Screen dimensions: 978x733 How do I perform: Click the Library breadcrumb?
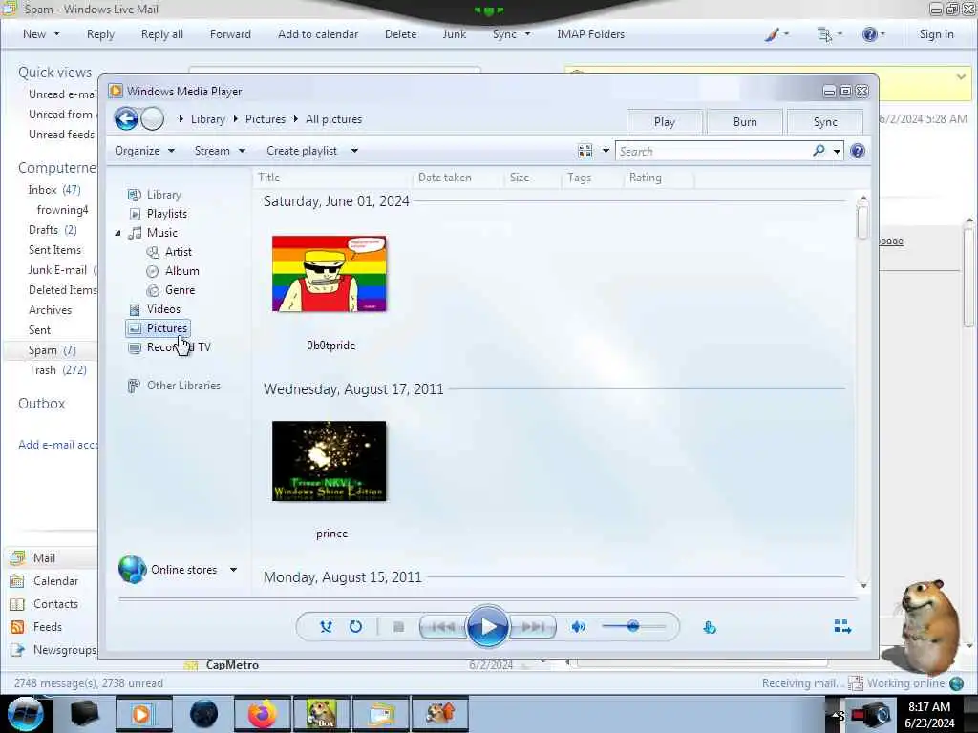[207, 119]
